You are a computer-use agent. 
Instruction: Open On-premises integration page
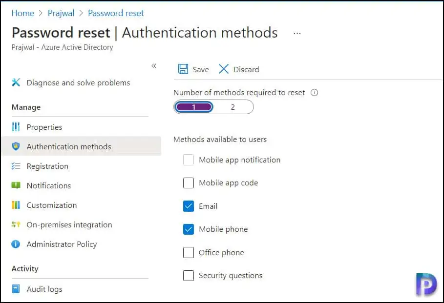69,224
